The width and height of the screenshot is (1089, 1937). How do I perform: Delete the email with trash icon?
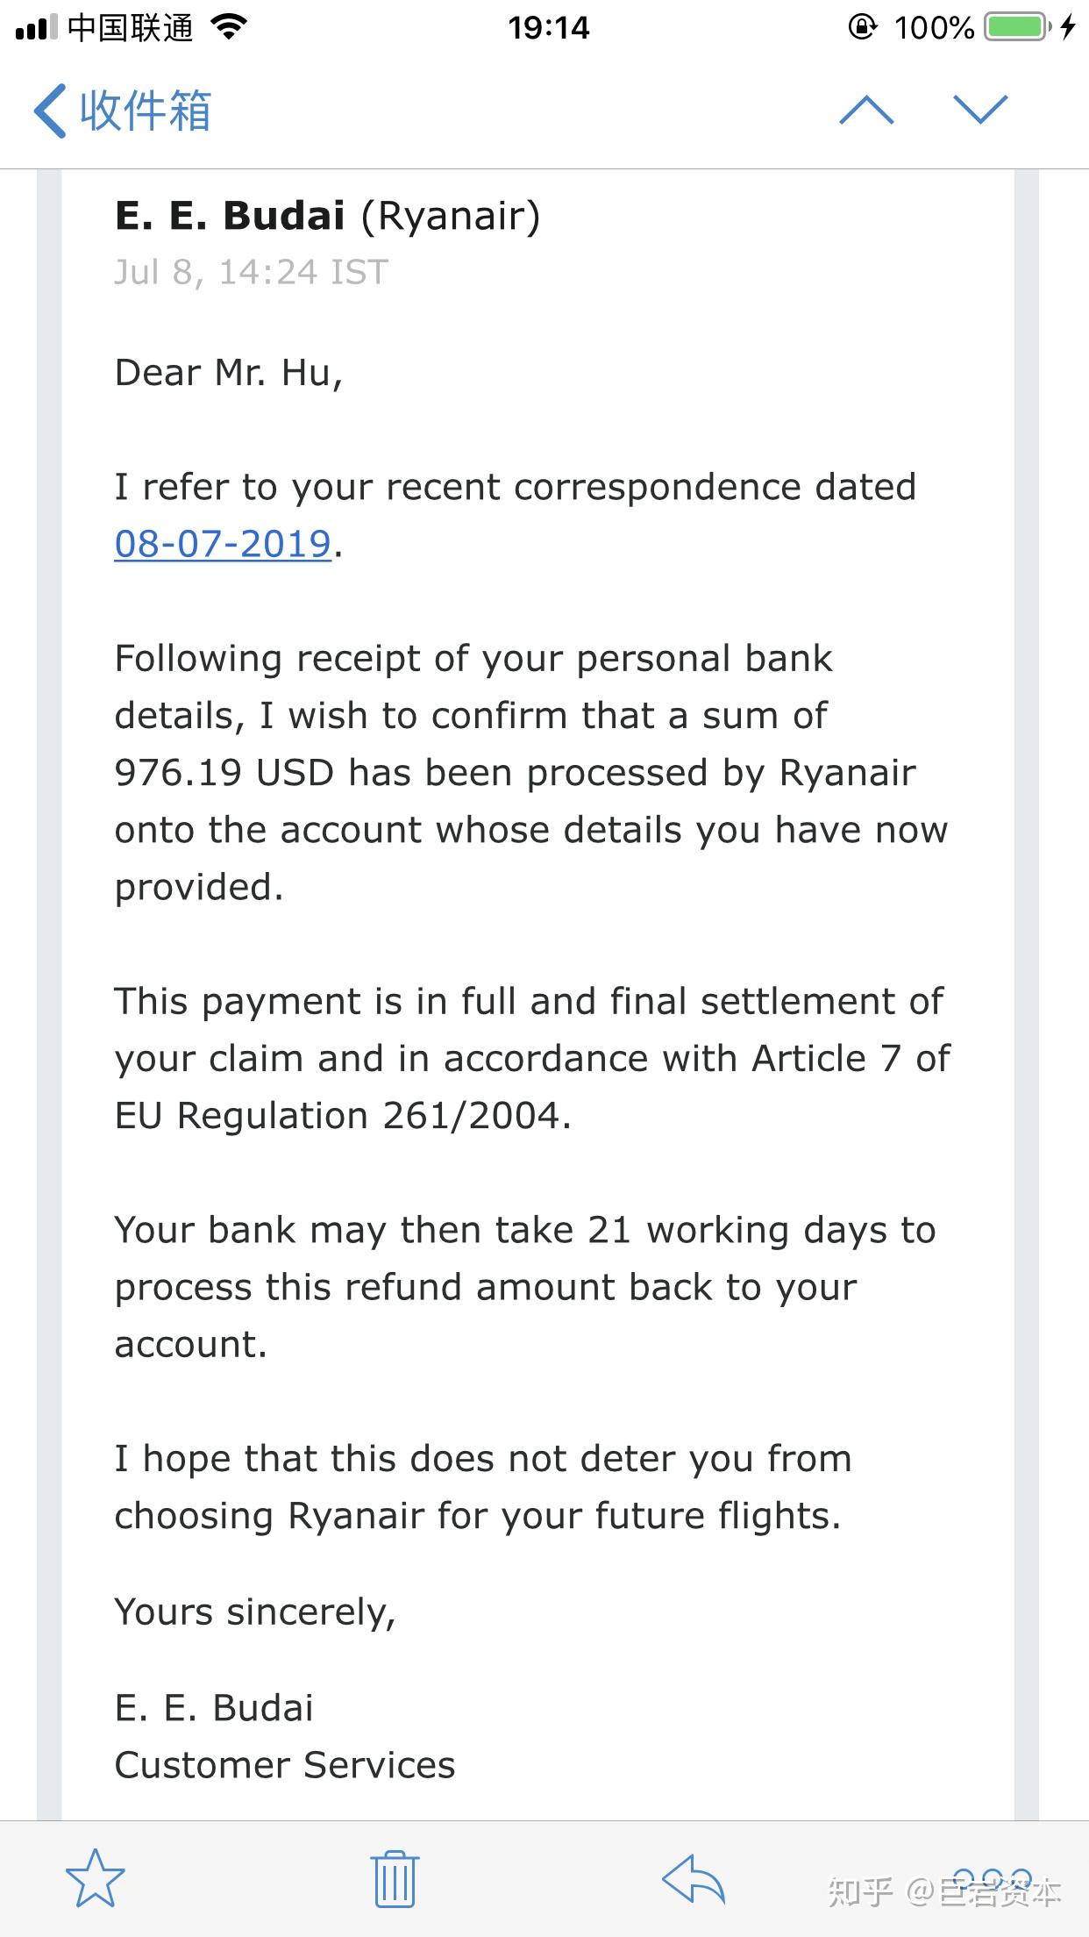point(395,1878)
